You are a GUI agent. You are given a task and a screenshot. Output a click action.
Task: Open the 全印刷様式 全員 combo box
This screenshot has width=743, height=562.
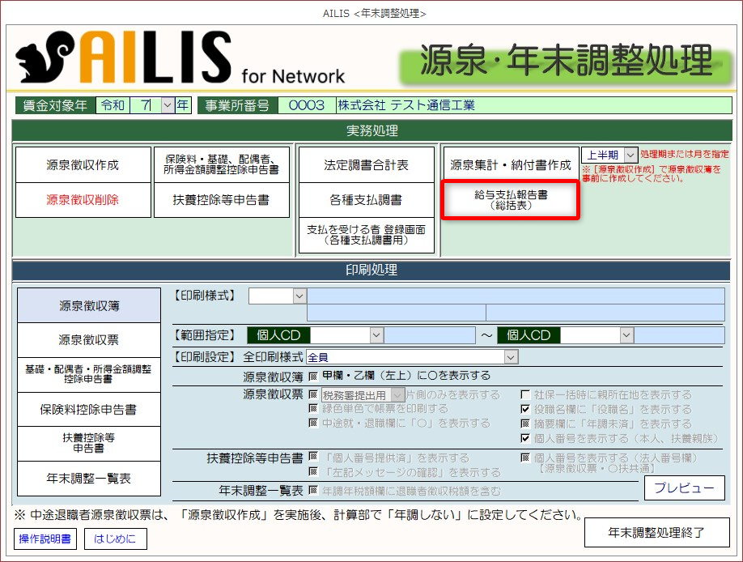[510, 356]
